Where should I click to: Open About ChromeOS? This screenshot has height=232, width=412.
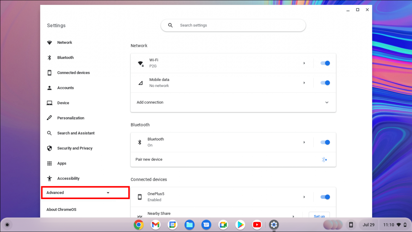point(61,209)
